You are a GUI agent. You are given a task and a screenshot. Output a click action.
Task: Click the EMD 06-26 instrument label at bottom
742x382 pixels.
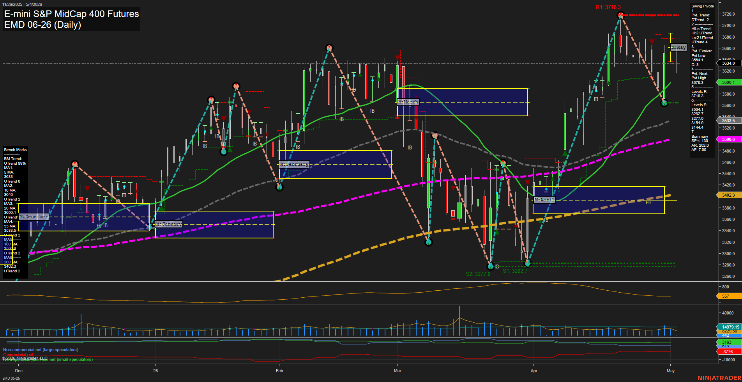pos(11,378)
